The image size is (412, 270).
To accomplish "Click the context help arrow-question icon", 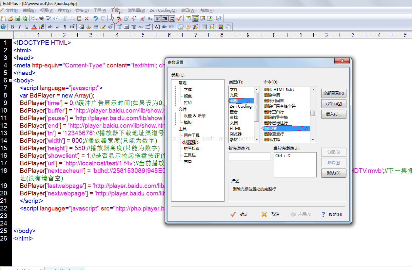I will [219, 19].
